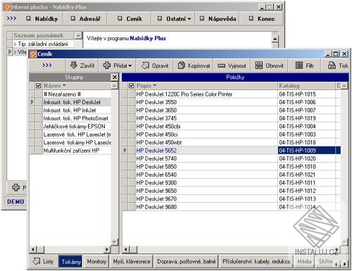Click the Hlavní plocha window title icon
The image size is (352, 271).
pos(8,7)
